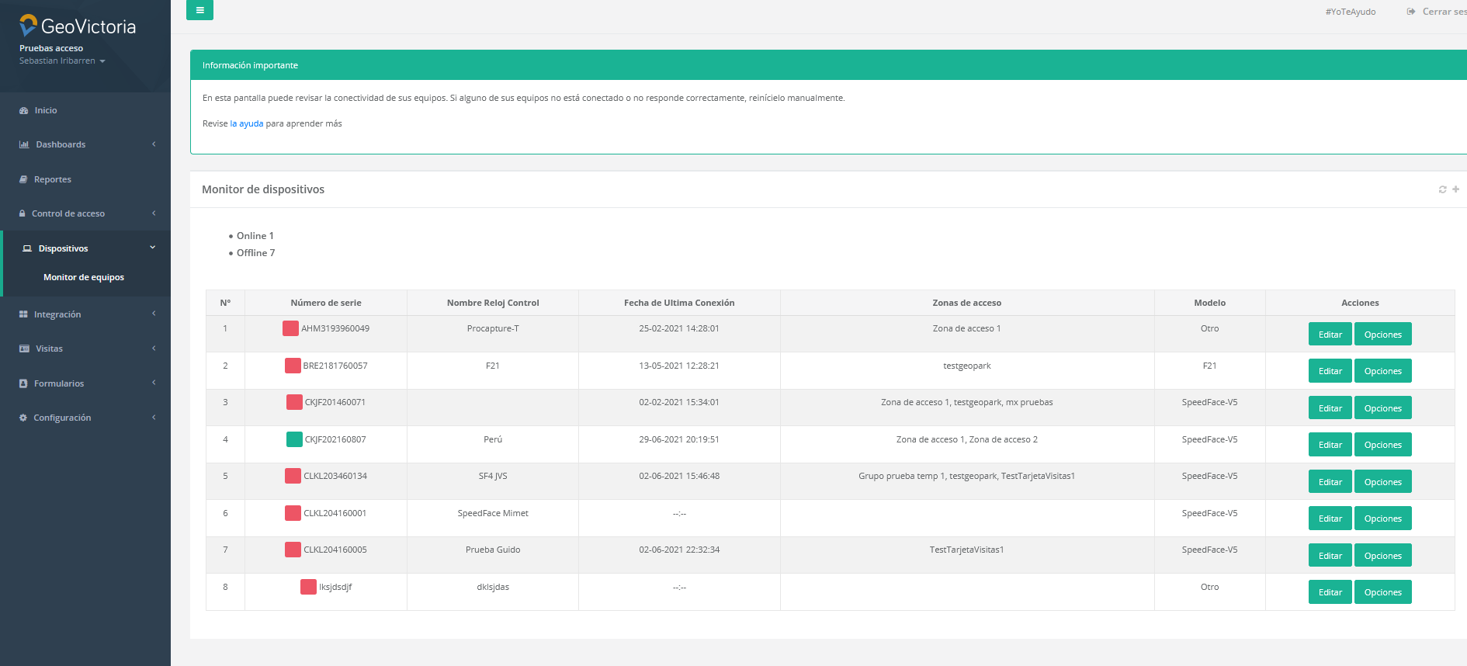Open Inicio from the sidebar

click(x=45, y=110)
